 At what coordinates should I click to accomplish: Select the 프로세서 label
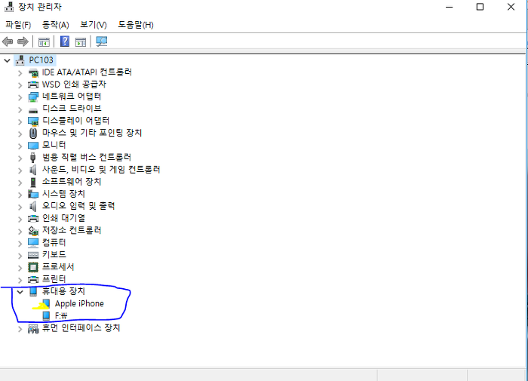58,267
